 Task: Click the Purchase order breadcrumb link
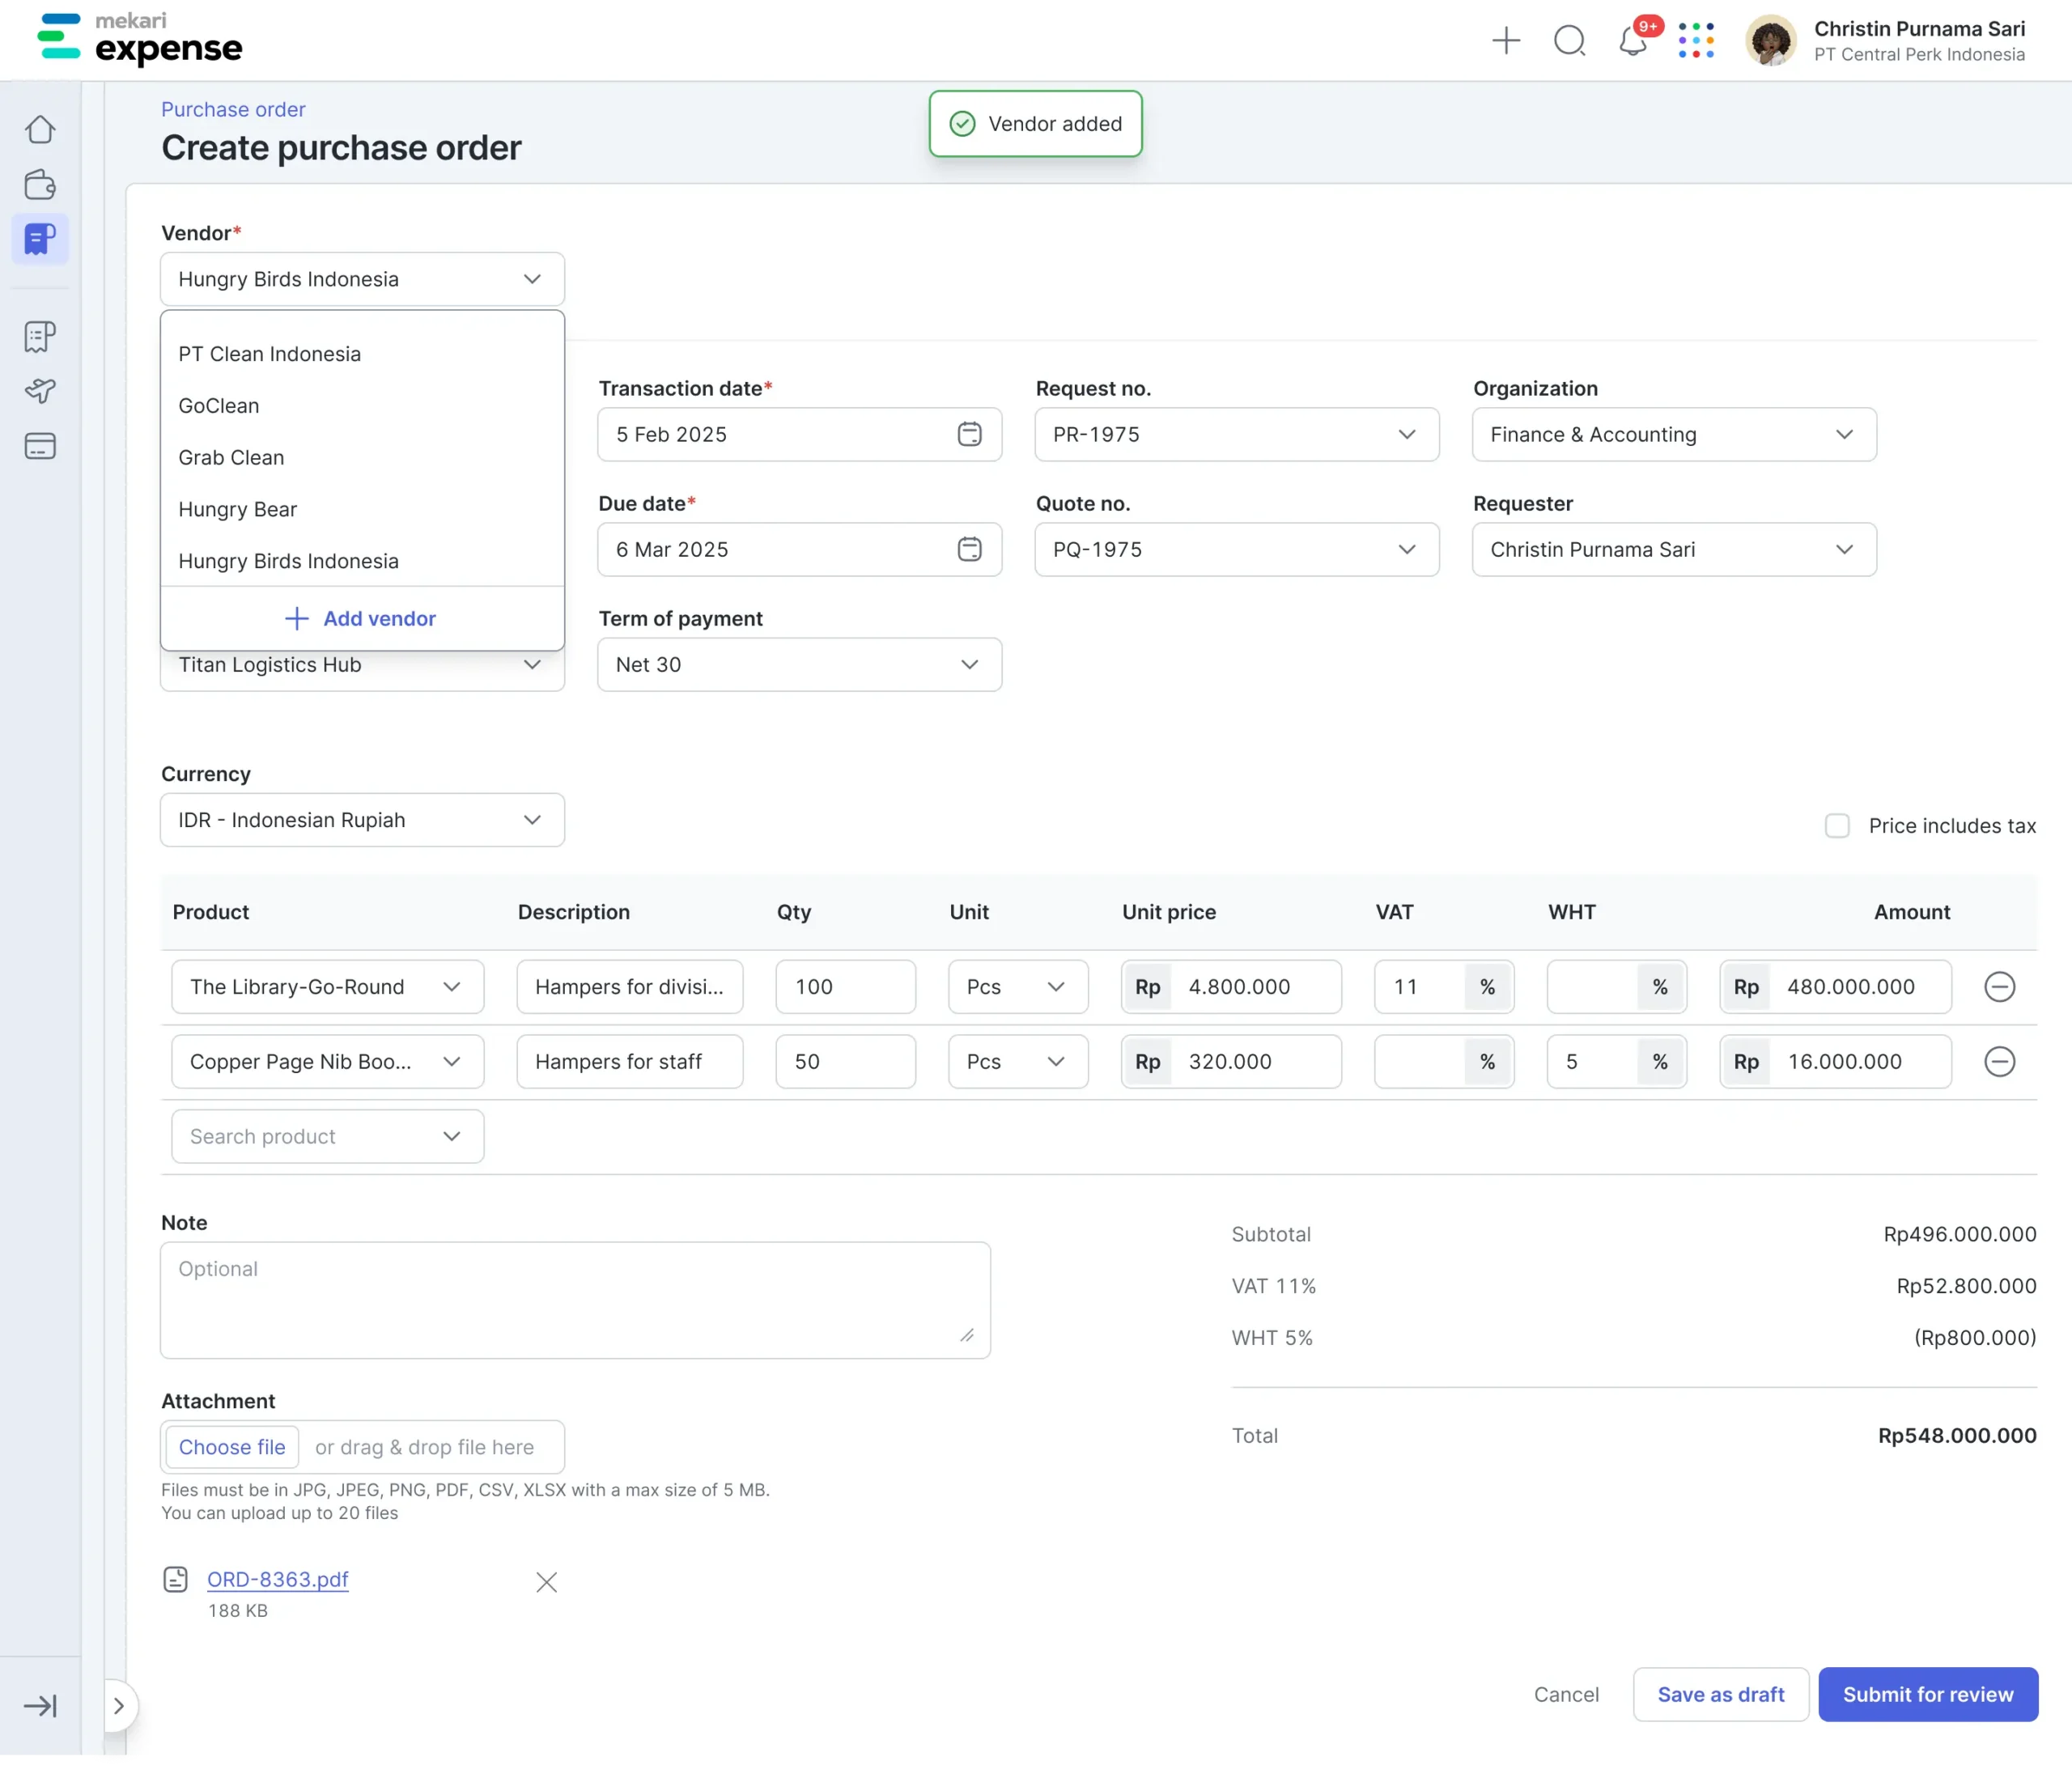[x=233, y=109]
